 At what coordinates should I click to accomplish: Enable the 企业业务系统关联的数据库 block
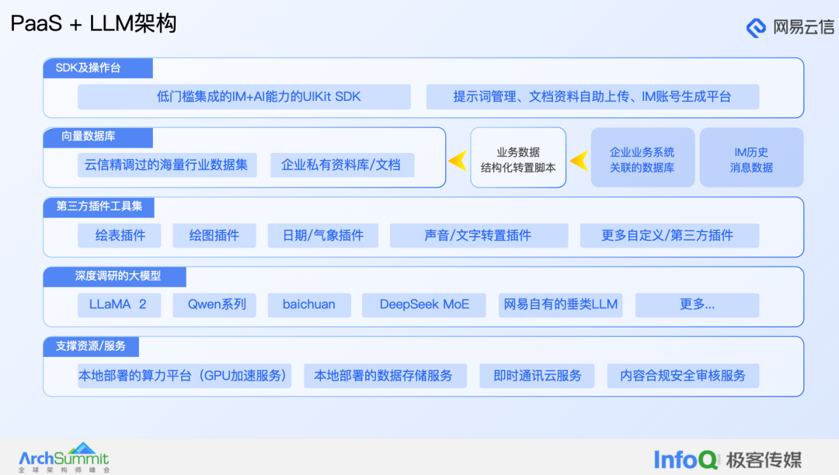click(642, 157)
